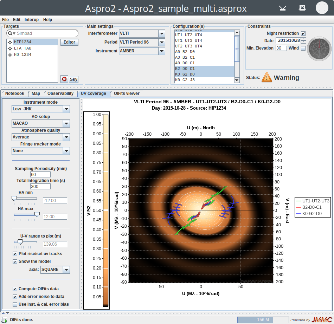
Task: Click the JMMC logo
Action: pyautogui.click(x=322, y=320)
